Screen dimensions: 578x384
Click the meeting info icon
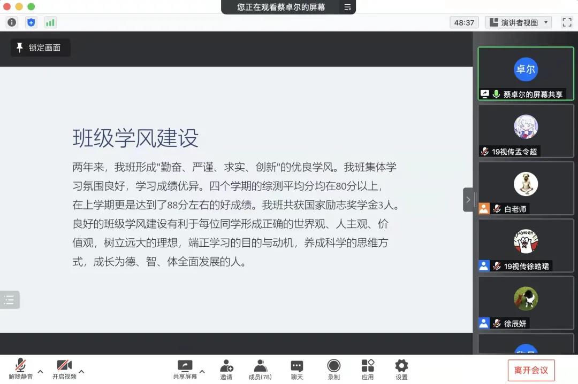(12, 22)
